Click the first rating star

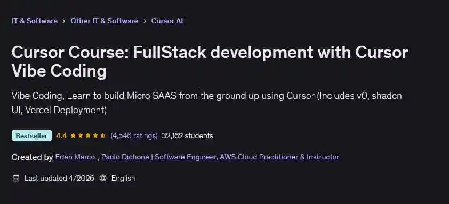pyautogui.click(x=73, y=135)
